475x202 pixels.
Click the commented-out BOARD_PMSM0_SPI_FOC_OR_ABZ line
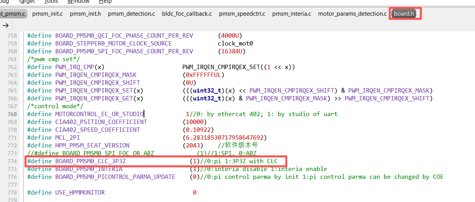[142, 153]
